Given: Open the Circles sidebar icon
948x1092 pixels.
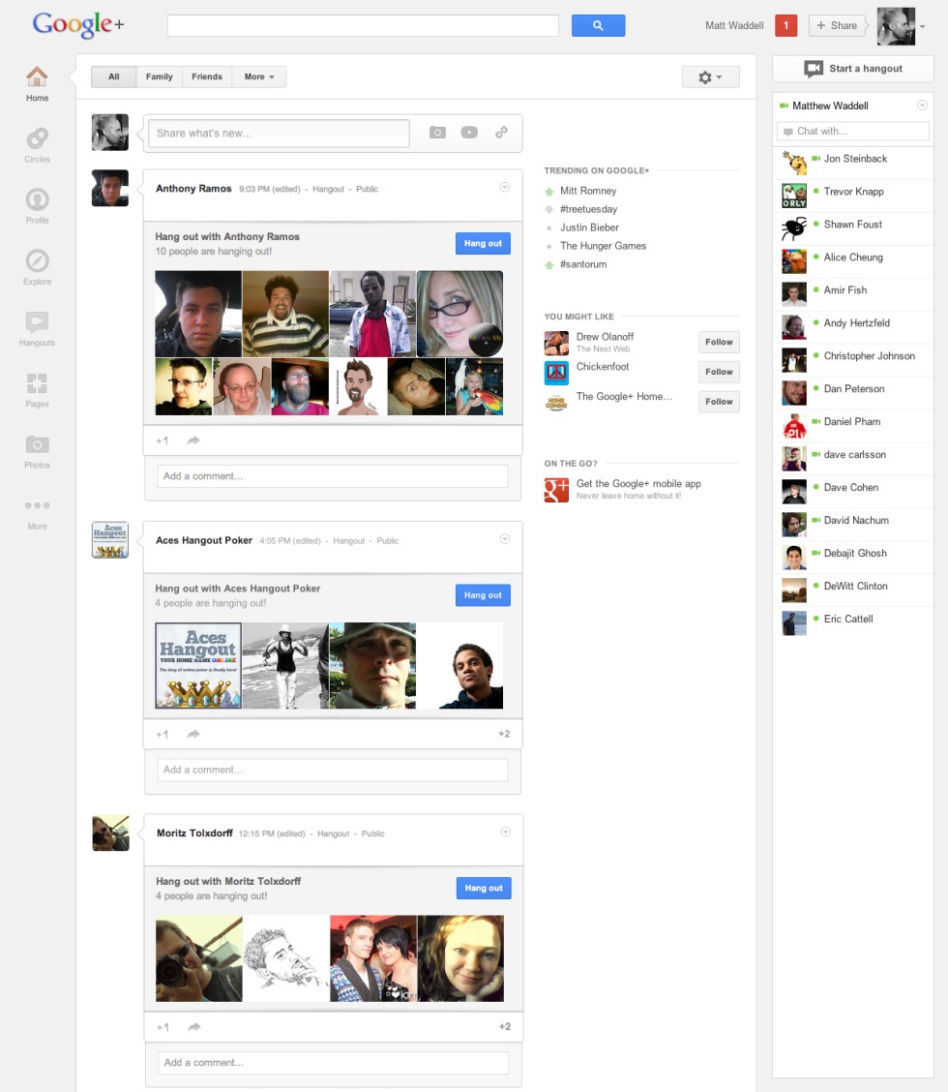Looking at the screenshot, I should coord(37,140).
